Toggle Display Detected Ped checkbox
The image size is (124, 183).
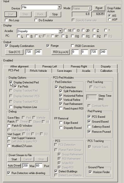[x=11, y=82]
